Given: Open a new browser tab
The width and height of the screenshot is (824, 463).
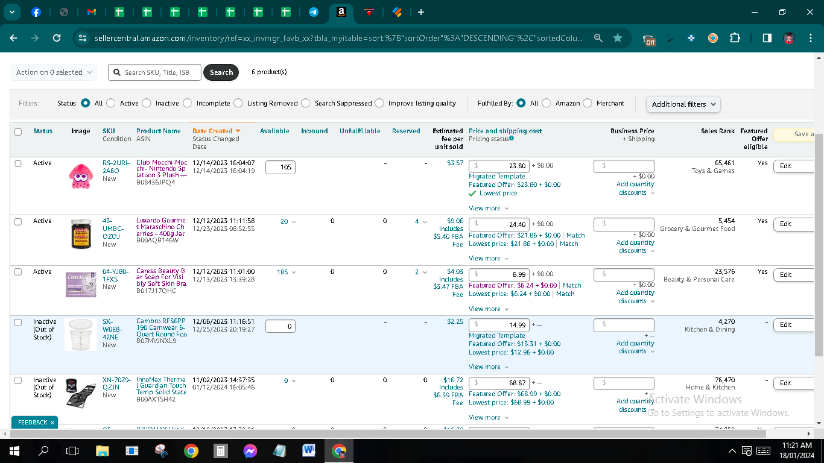Looking at the screenshot, I should (421, 12).
